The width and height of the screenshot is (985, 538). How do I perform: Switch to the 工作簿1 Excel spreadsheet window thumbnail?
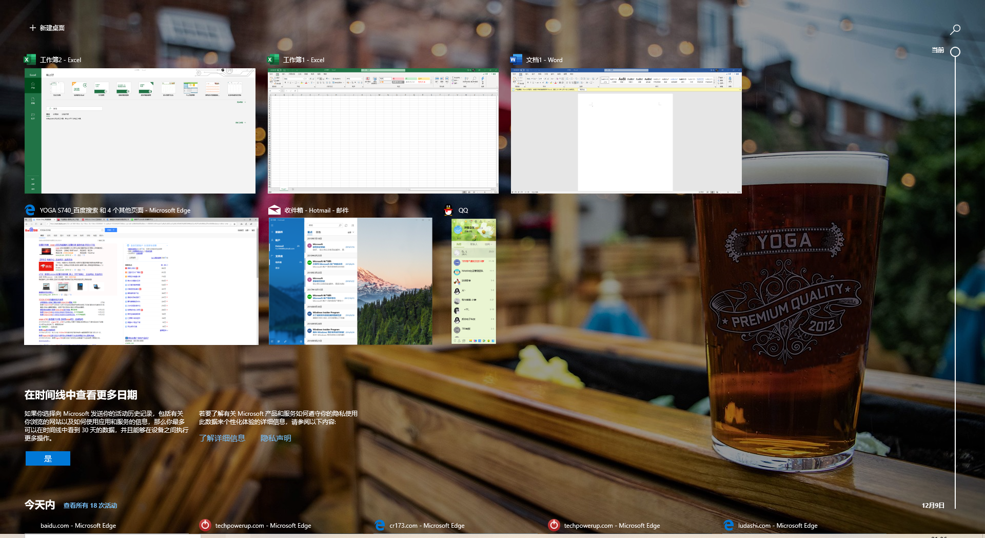[383, 131]
